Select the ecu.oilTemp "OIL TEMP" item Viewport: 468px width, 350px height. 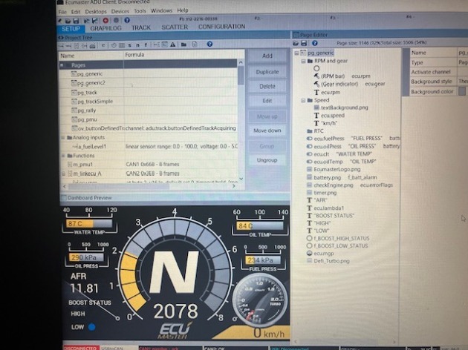(342, 162)
